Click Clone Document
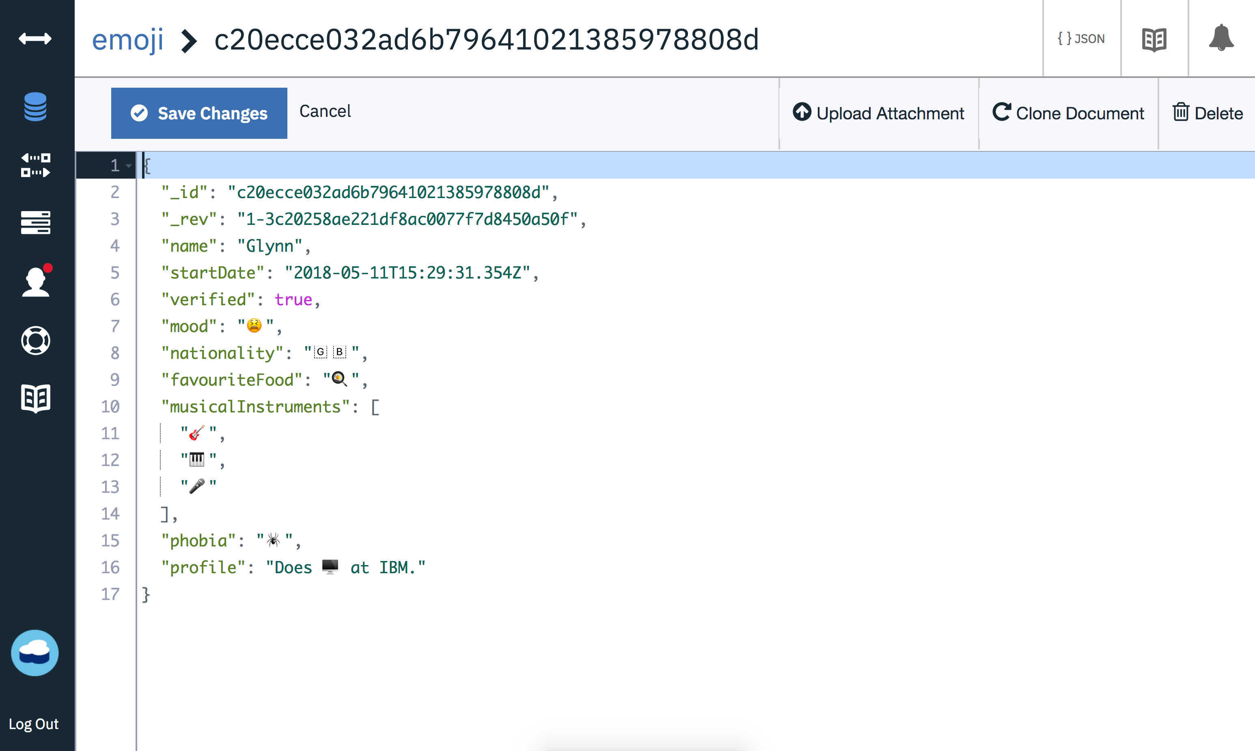The height and width of the screenshot is (751, 1255). click(x=1068, y=113)
